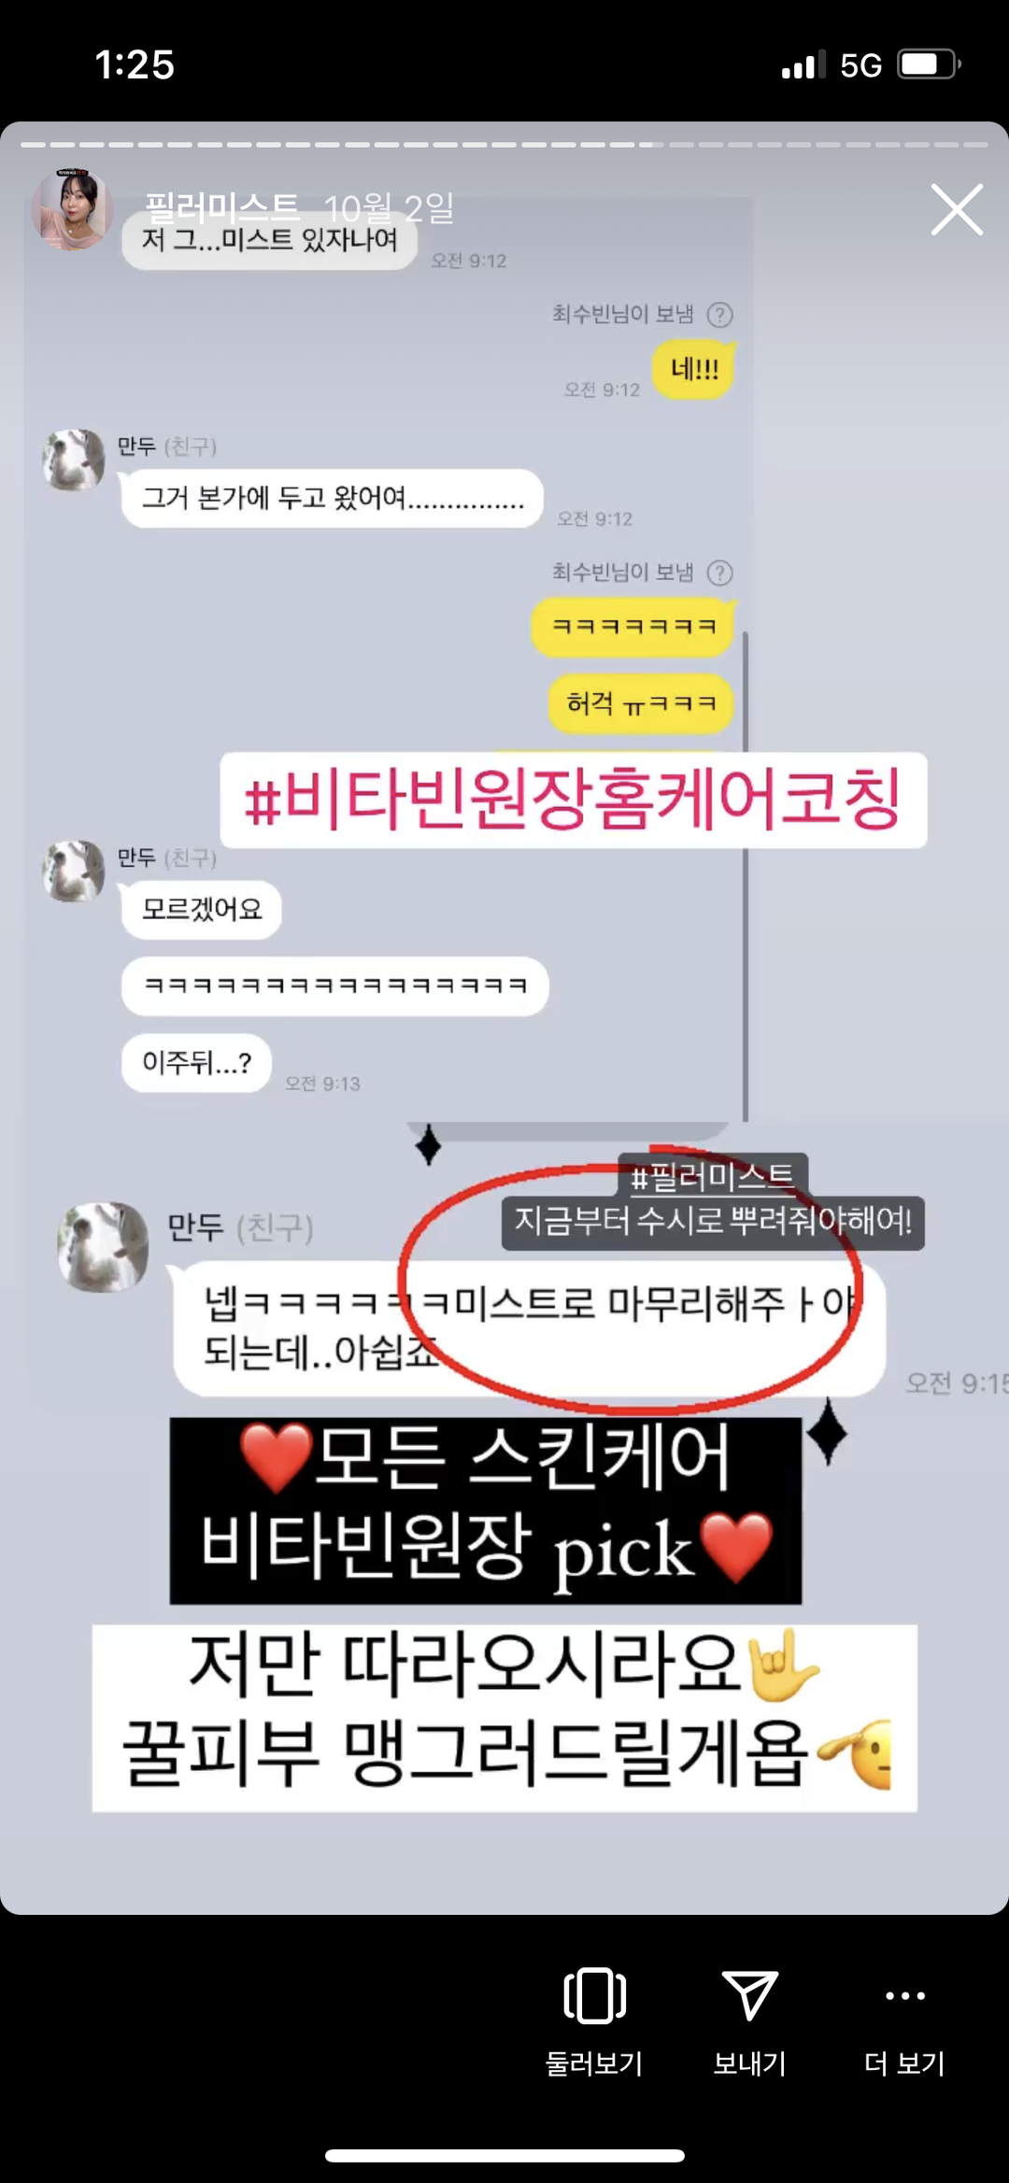
Task: Tap the 모든 스킨케어 비타빈원장 pick banner
Action: click(x=486, y=1510)
